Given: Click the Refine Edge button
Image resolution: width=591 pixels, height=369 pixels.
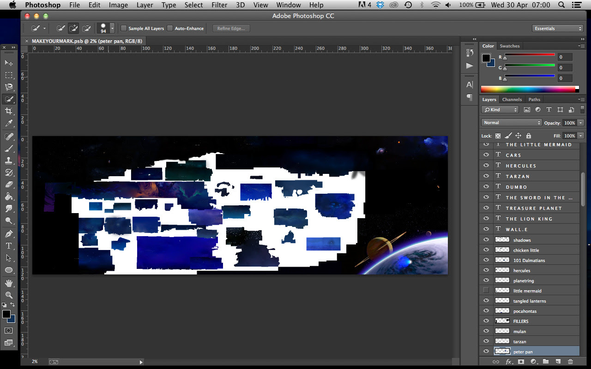Looking at the screenshot, I should click(231, 28).
